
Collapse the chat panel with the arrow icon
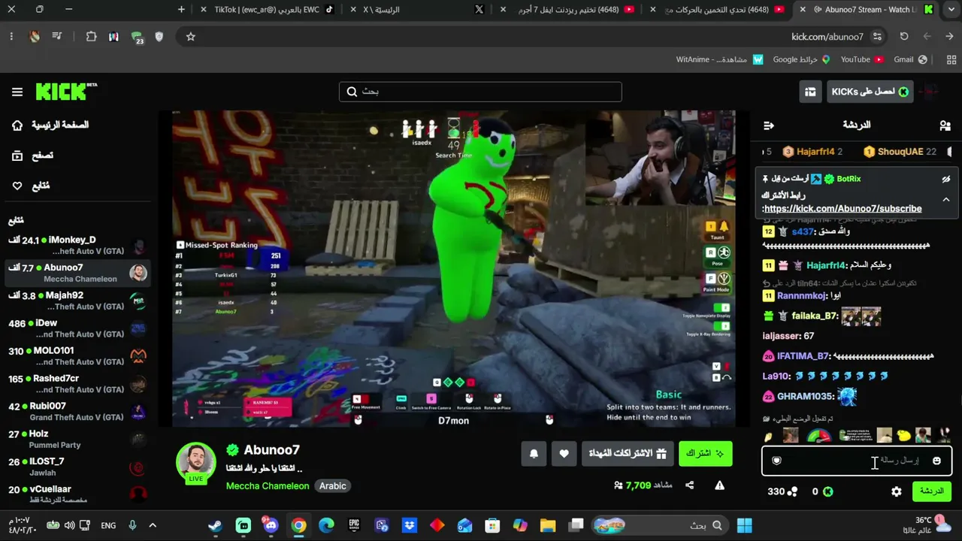[768, 125]
